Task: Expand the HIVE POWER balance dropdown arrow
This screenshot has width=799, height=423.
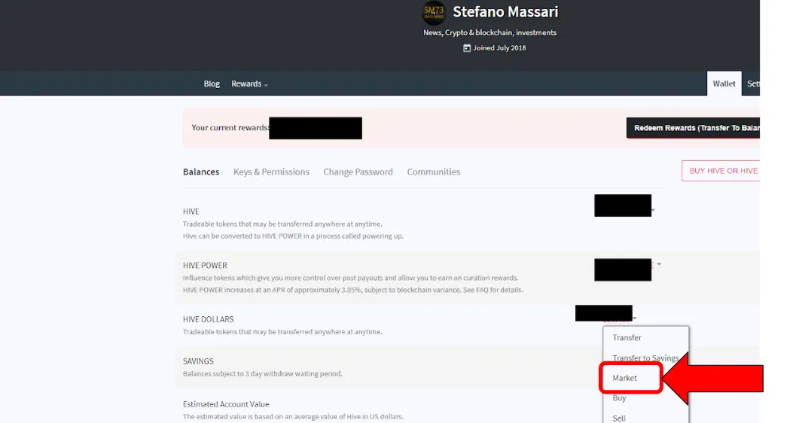Action: pyautogui.click(x=659, y=264)
